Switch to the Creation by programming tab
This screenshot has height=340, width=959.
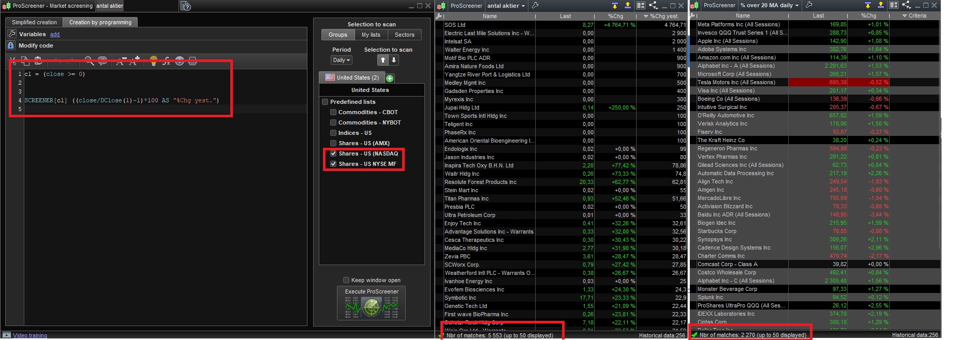(100, 22)
